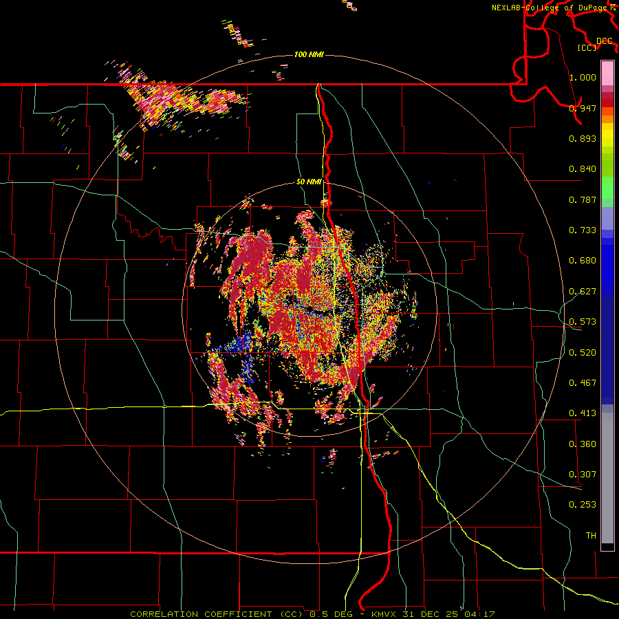The width and height of the screenshot is (619, 619).
Task: Click the 1.000 scale value
Action: pyautogui.click(x=583, y=77)
